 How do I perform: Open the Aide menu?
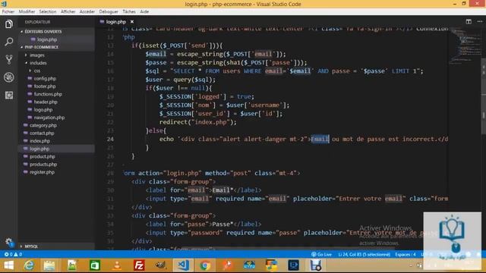[144, 11]
